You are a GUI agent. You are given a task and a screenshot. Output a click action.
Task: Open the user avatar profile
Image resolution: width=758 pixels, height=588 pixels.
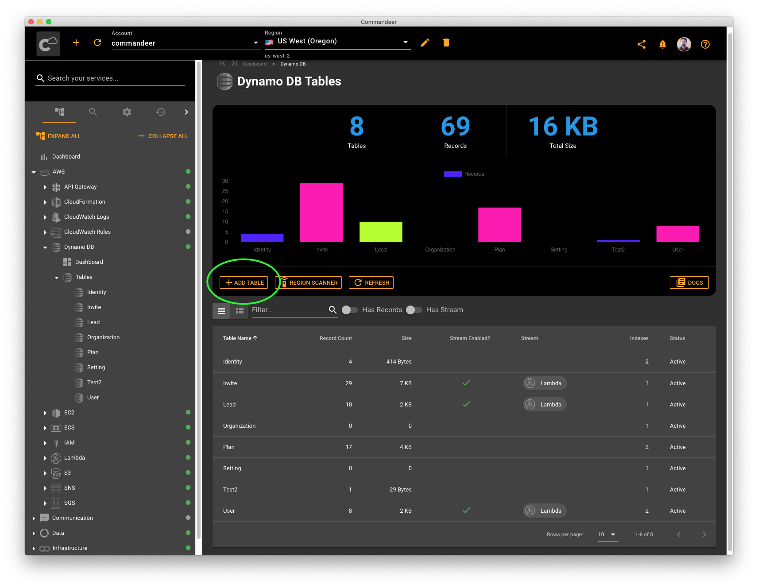684,44
